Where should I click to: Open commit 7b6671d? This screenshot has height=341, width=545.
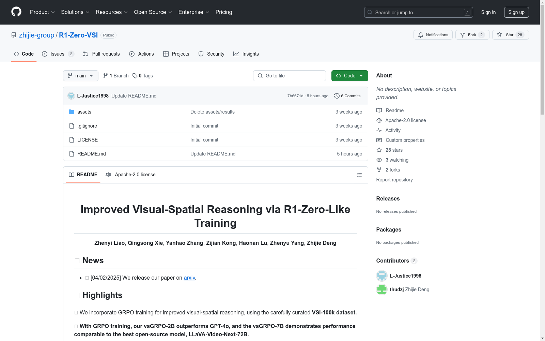click(295, 96)
